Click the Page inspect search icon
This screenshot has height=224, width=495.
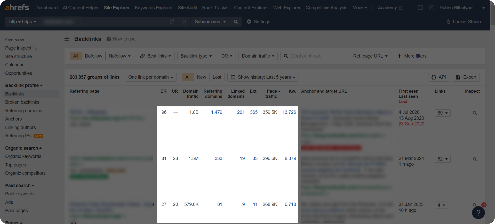[x=35, y=48]
